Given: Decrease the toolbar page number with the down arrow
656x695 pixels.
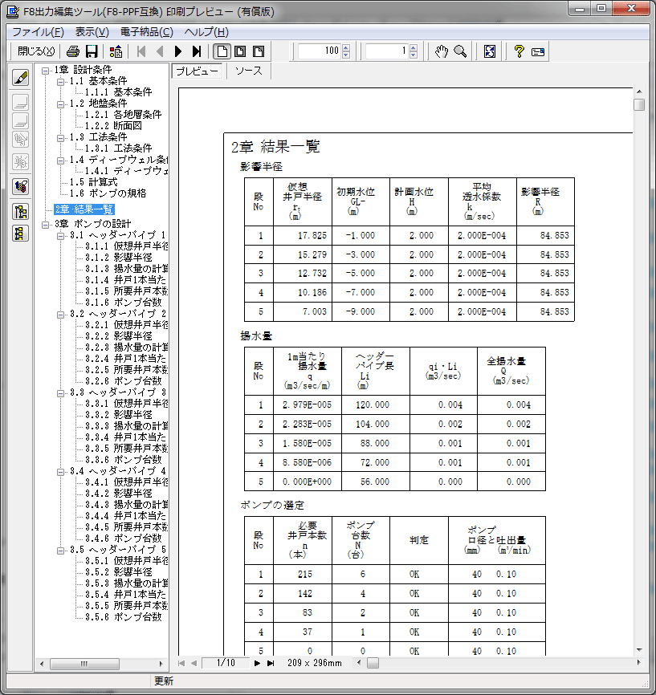Looking at the screenshot, I should (414, 55).
